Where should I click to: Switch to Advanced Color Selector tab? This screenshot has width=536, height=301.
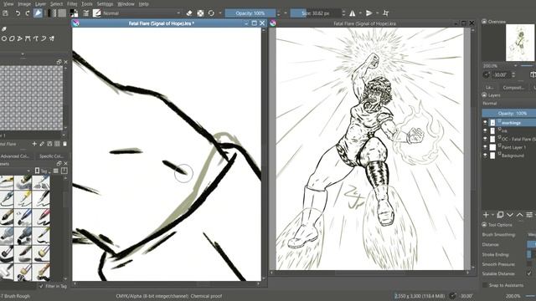(15, 156)
